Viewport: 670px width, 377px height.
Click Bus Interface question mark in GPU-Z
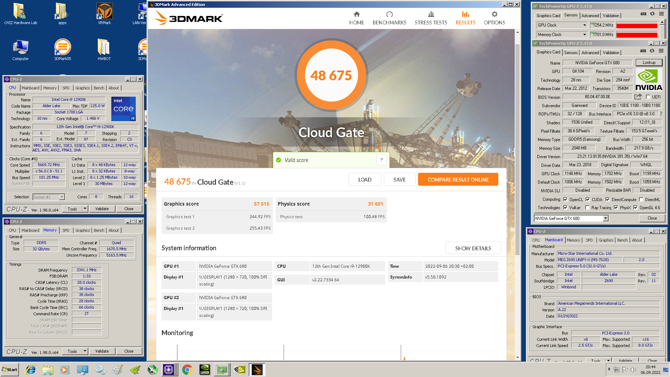(661, 114)
